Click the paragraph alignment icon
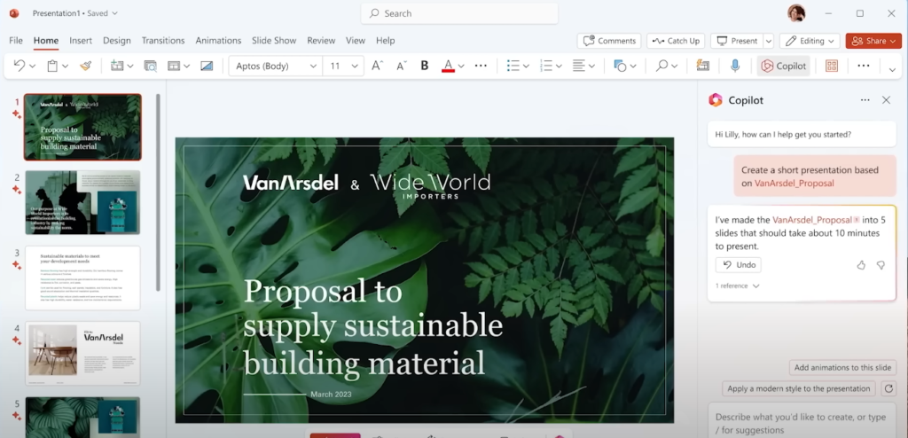Viewport: 908px width, 438px height. tap(578, 66)
